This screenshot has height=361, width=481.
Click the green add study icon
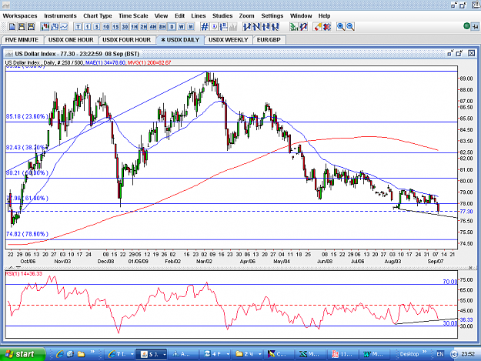[x=293, y=27]
